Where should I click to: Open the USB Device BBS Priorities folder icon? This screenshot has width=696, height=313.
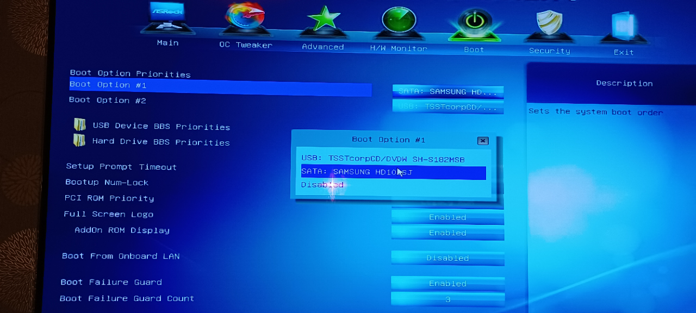[80, 125]
